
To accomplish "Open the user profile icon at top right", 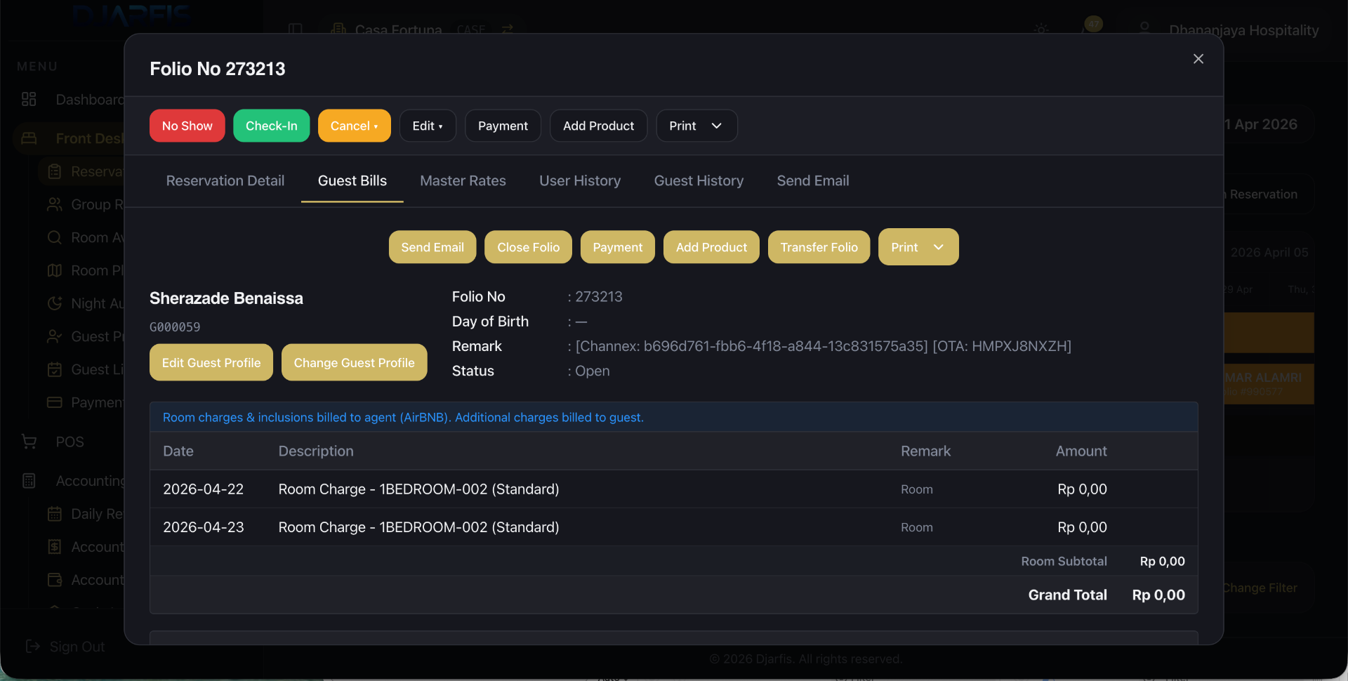I will point(1144,26).
